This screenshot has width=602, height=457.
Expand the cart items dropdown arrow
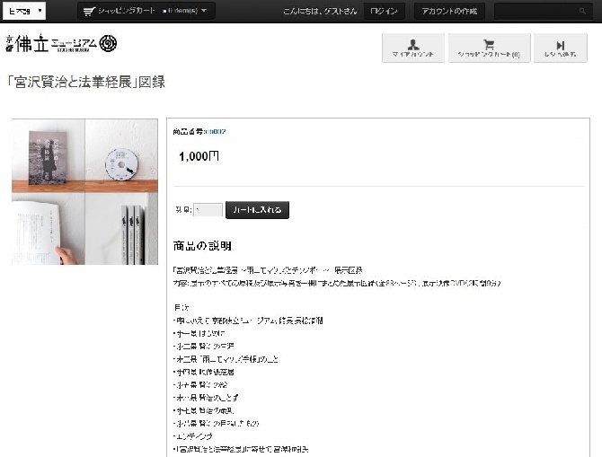coord(204,11)
